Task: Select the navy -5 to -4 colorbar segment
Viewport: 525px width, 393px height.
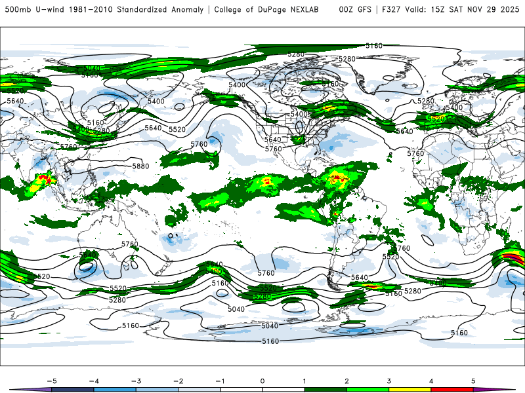Action: coord(73,390)
